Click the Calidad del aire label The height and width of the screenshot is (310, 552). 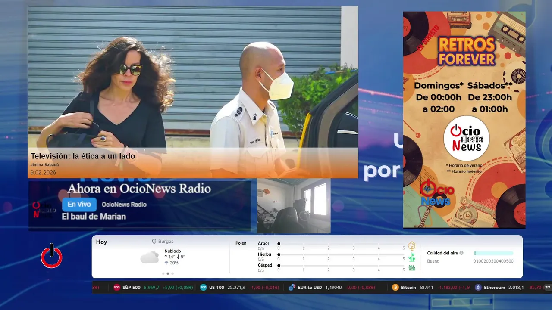pos(442,253)
